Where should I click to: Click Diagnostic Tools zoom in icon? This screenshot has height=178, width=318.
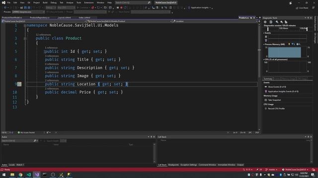point(277,22)
